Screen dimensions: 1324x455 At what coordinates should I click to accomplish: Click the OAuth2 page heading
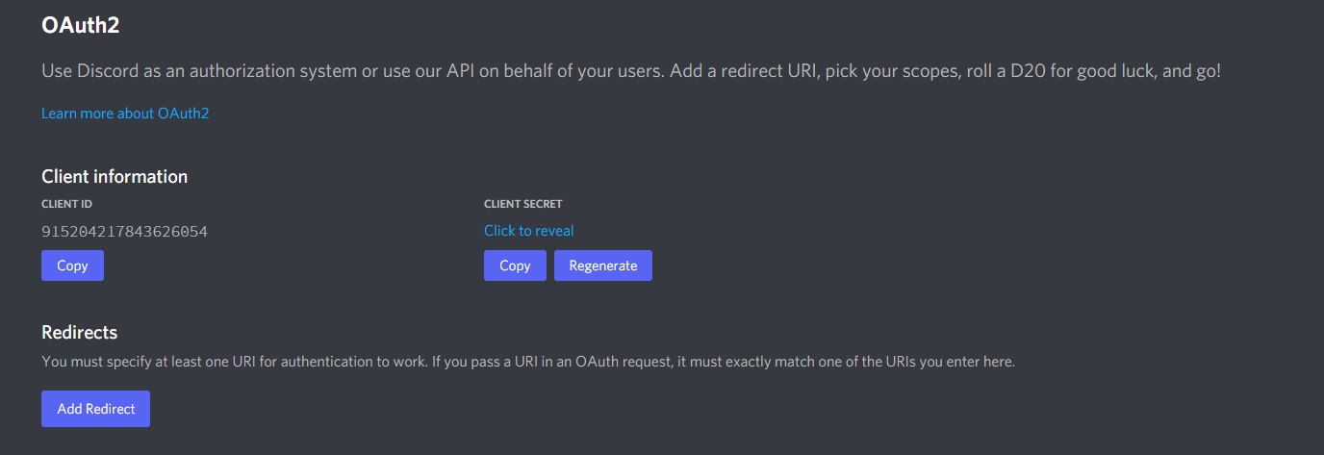coord(81,26)
